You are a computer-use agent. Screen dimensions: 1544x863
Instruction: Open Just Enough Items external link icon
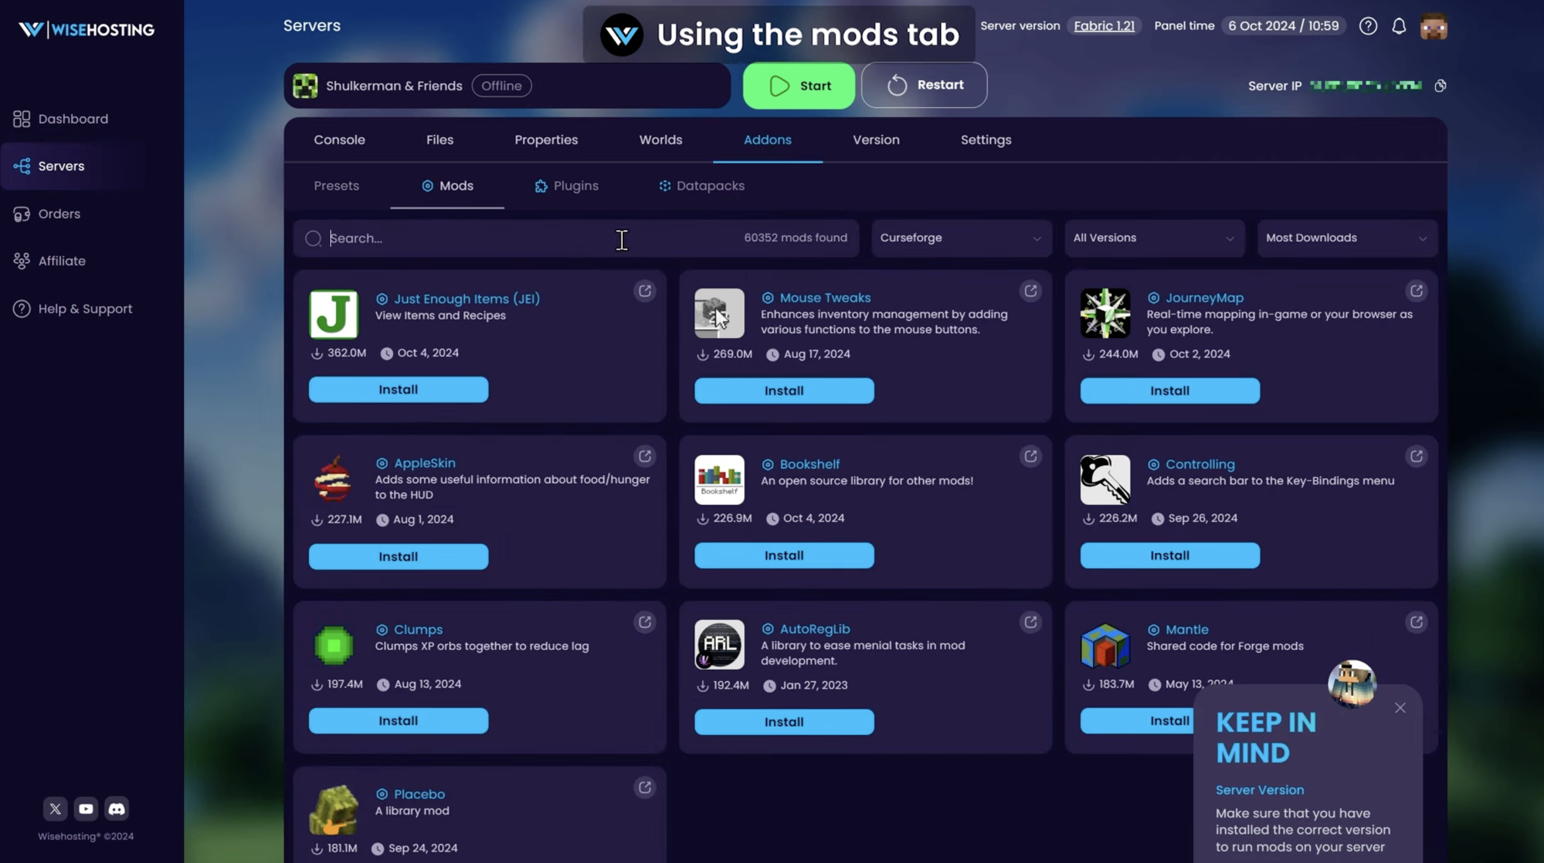(645, 291)
